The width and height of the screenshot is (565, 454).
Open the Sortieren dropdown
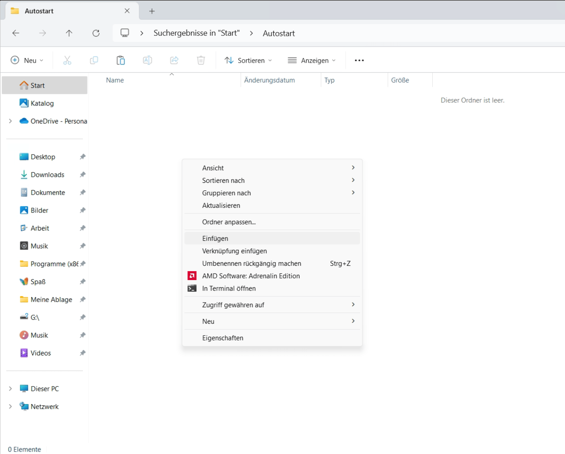[248, 60]
